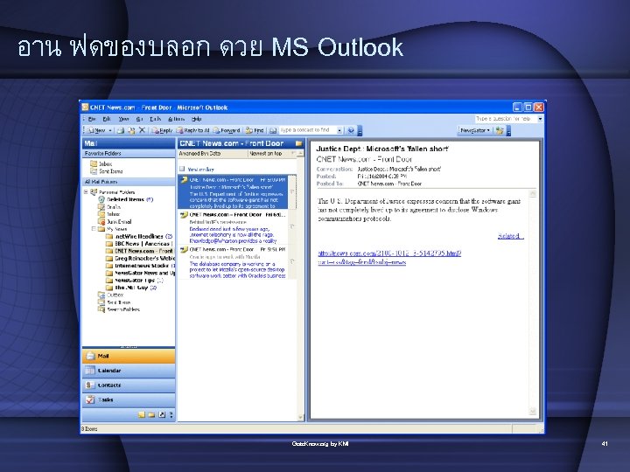This screenshot has height=472, width=630.
Task: Click the Shortcuts icon in navigation pane
Action: click(x=162, y=414)
